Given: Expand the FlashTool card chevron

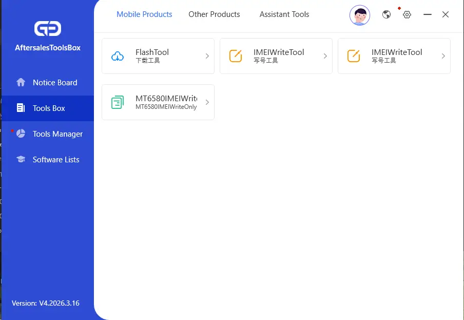Looking at the screenshot, I should coord(207,56).
